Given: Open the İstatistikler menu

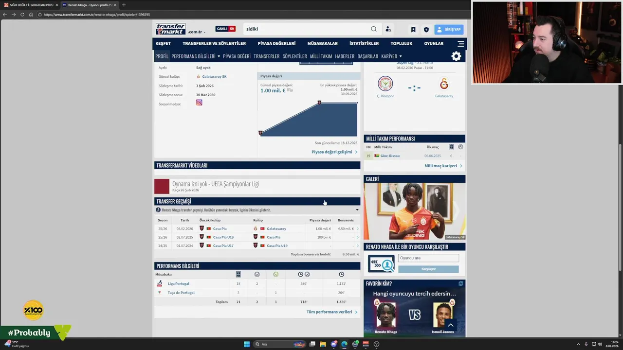Looking at the screenshot, I should (x=364, y=43).
